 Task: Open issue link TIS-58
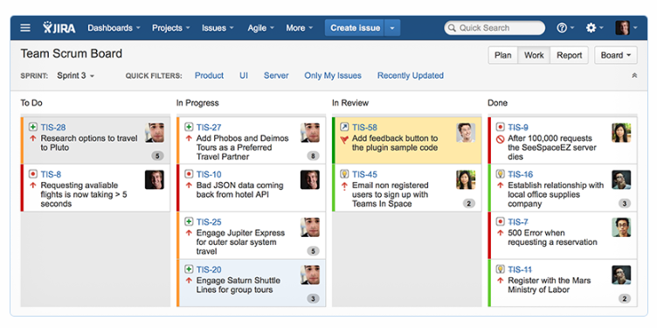tap(364, 128)
